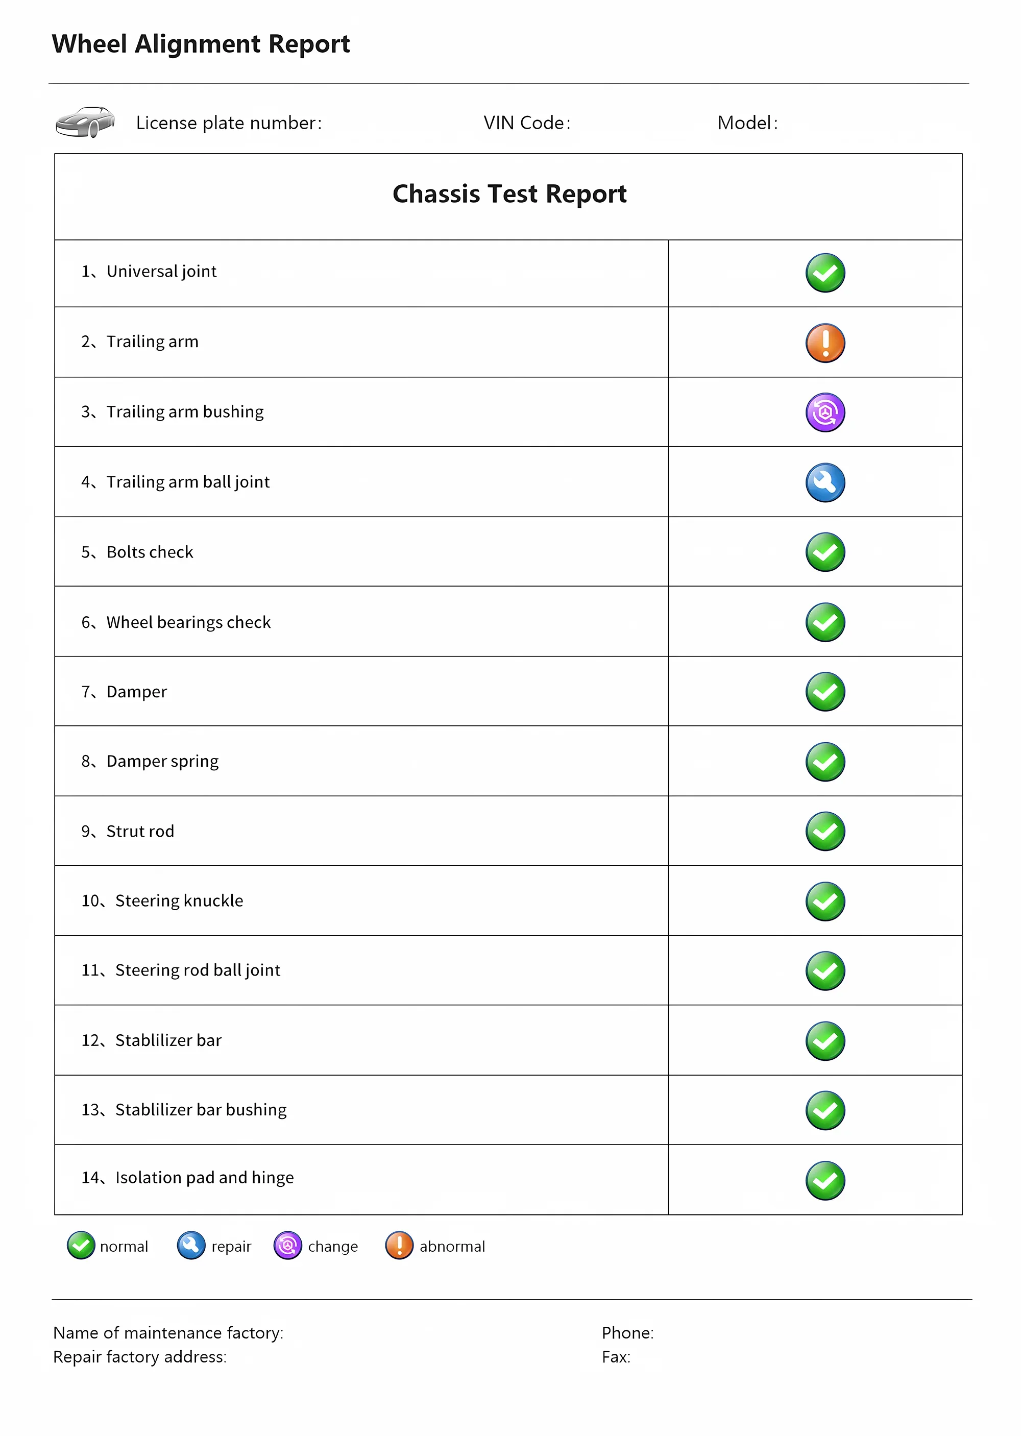Click the legend 'repair' wrench icon

[191, 1245]
